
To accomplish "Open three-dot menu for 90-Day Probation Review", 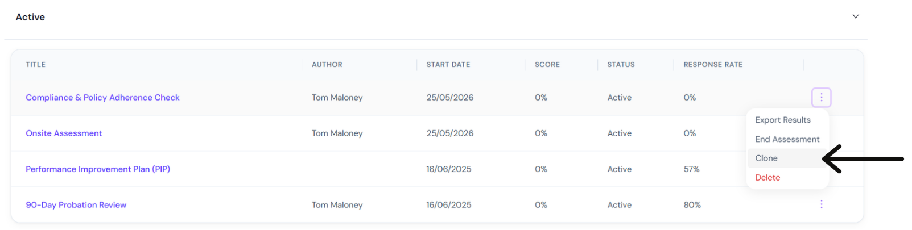I will [821, 204].
